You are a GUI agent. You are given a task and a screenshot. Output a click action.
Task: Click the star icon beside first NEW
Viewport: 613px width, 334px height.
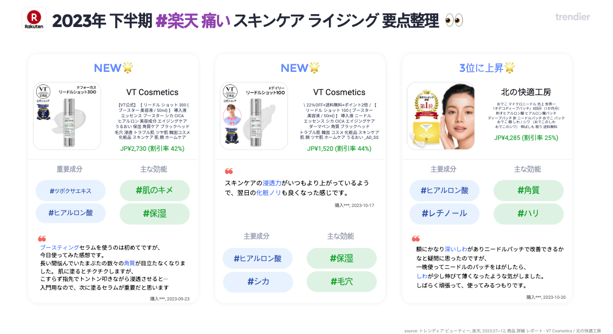click(128, 68)
